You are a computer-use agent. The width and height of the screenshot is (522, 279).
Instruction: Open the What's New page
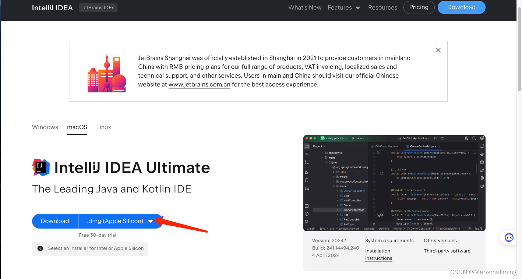[305, 7]
